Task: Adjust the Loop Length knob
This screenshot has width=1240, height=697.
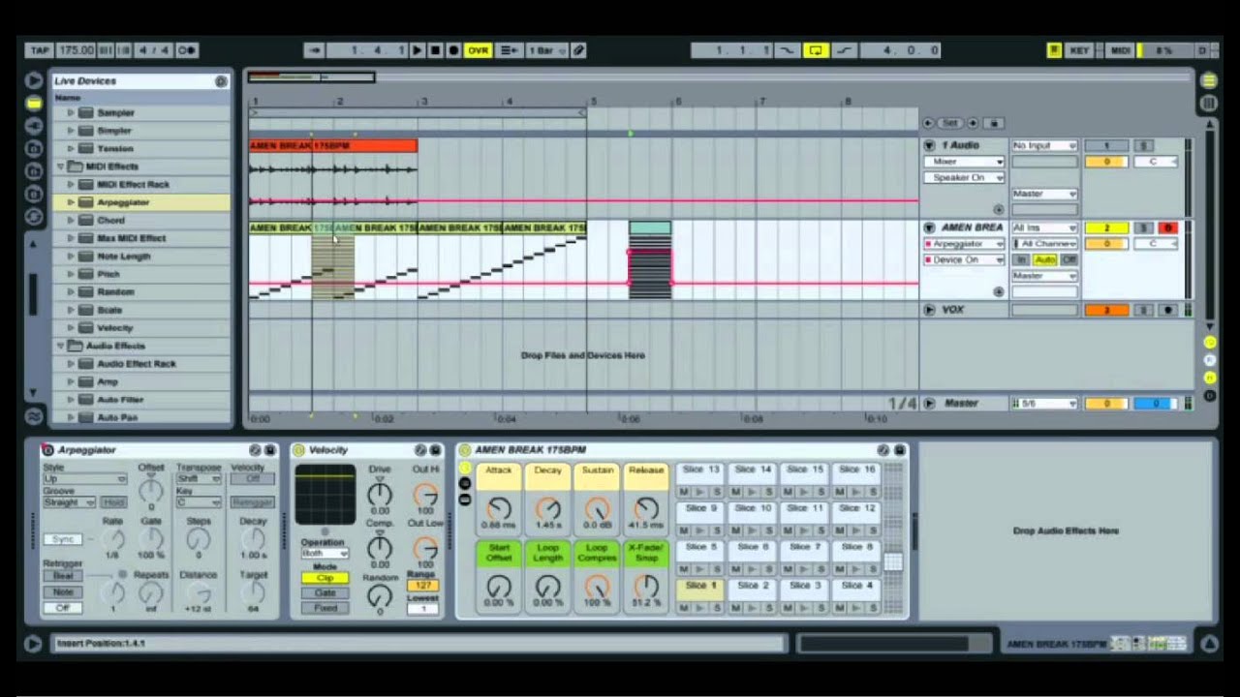Action: click(x=548, y=587)
